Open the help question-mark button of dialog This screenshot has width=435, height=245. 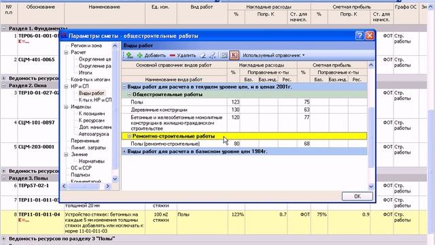tap(360, 35)
